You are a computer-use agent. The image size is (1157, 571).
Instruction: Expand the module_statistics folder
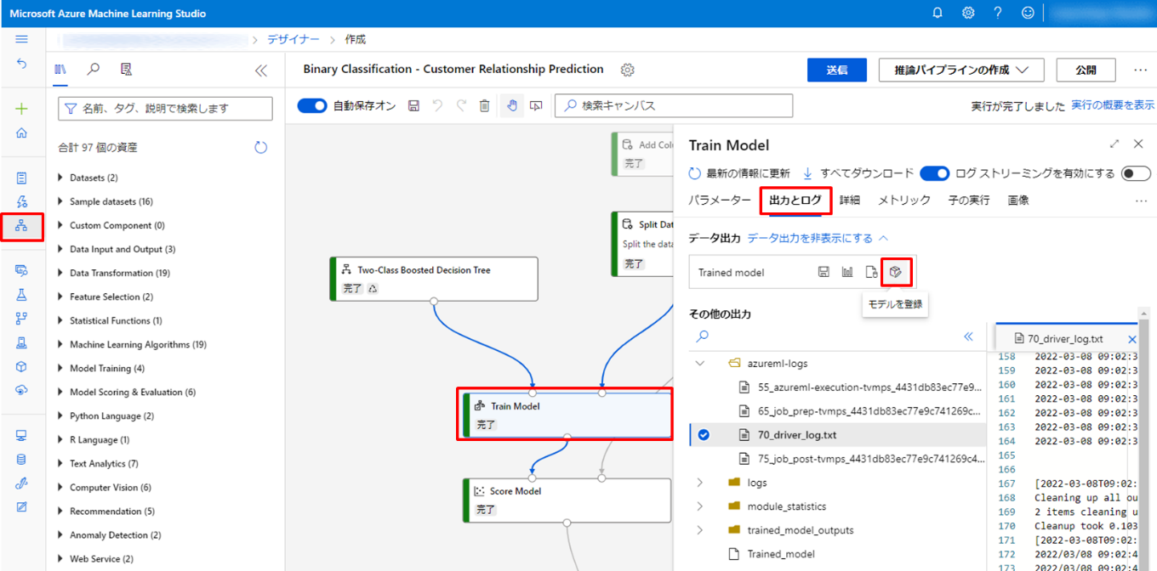point(700,506)
